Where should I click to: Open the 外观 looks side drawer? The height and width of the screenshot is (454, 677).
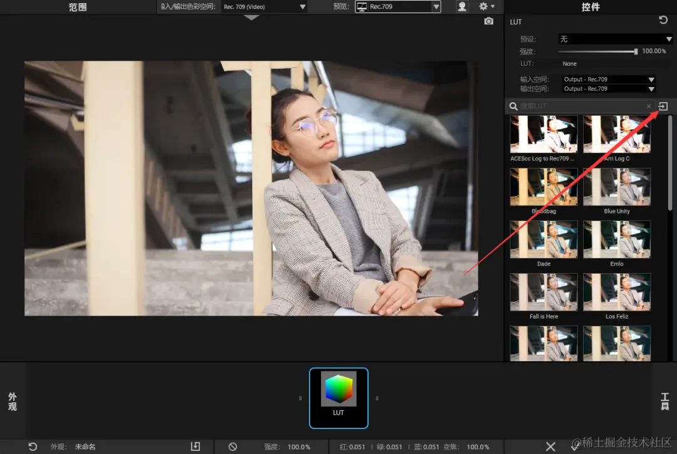click(13, 401)
